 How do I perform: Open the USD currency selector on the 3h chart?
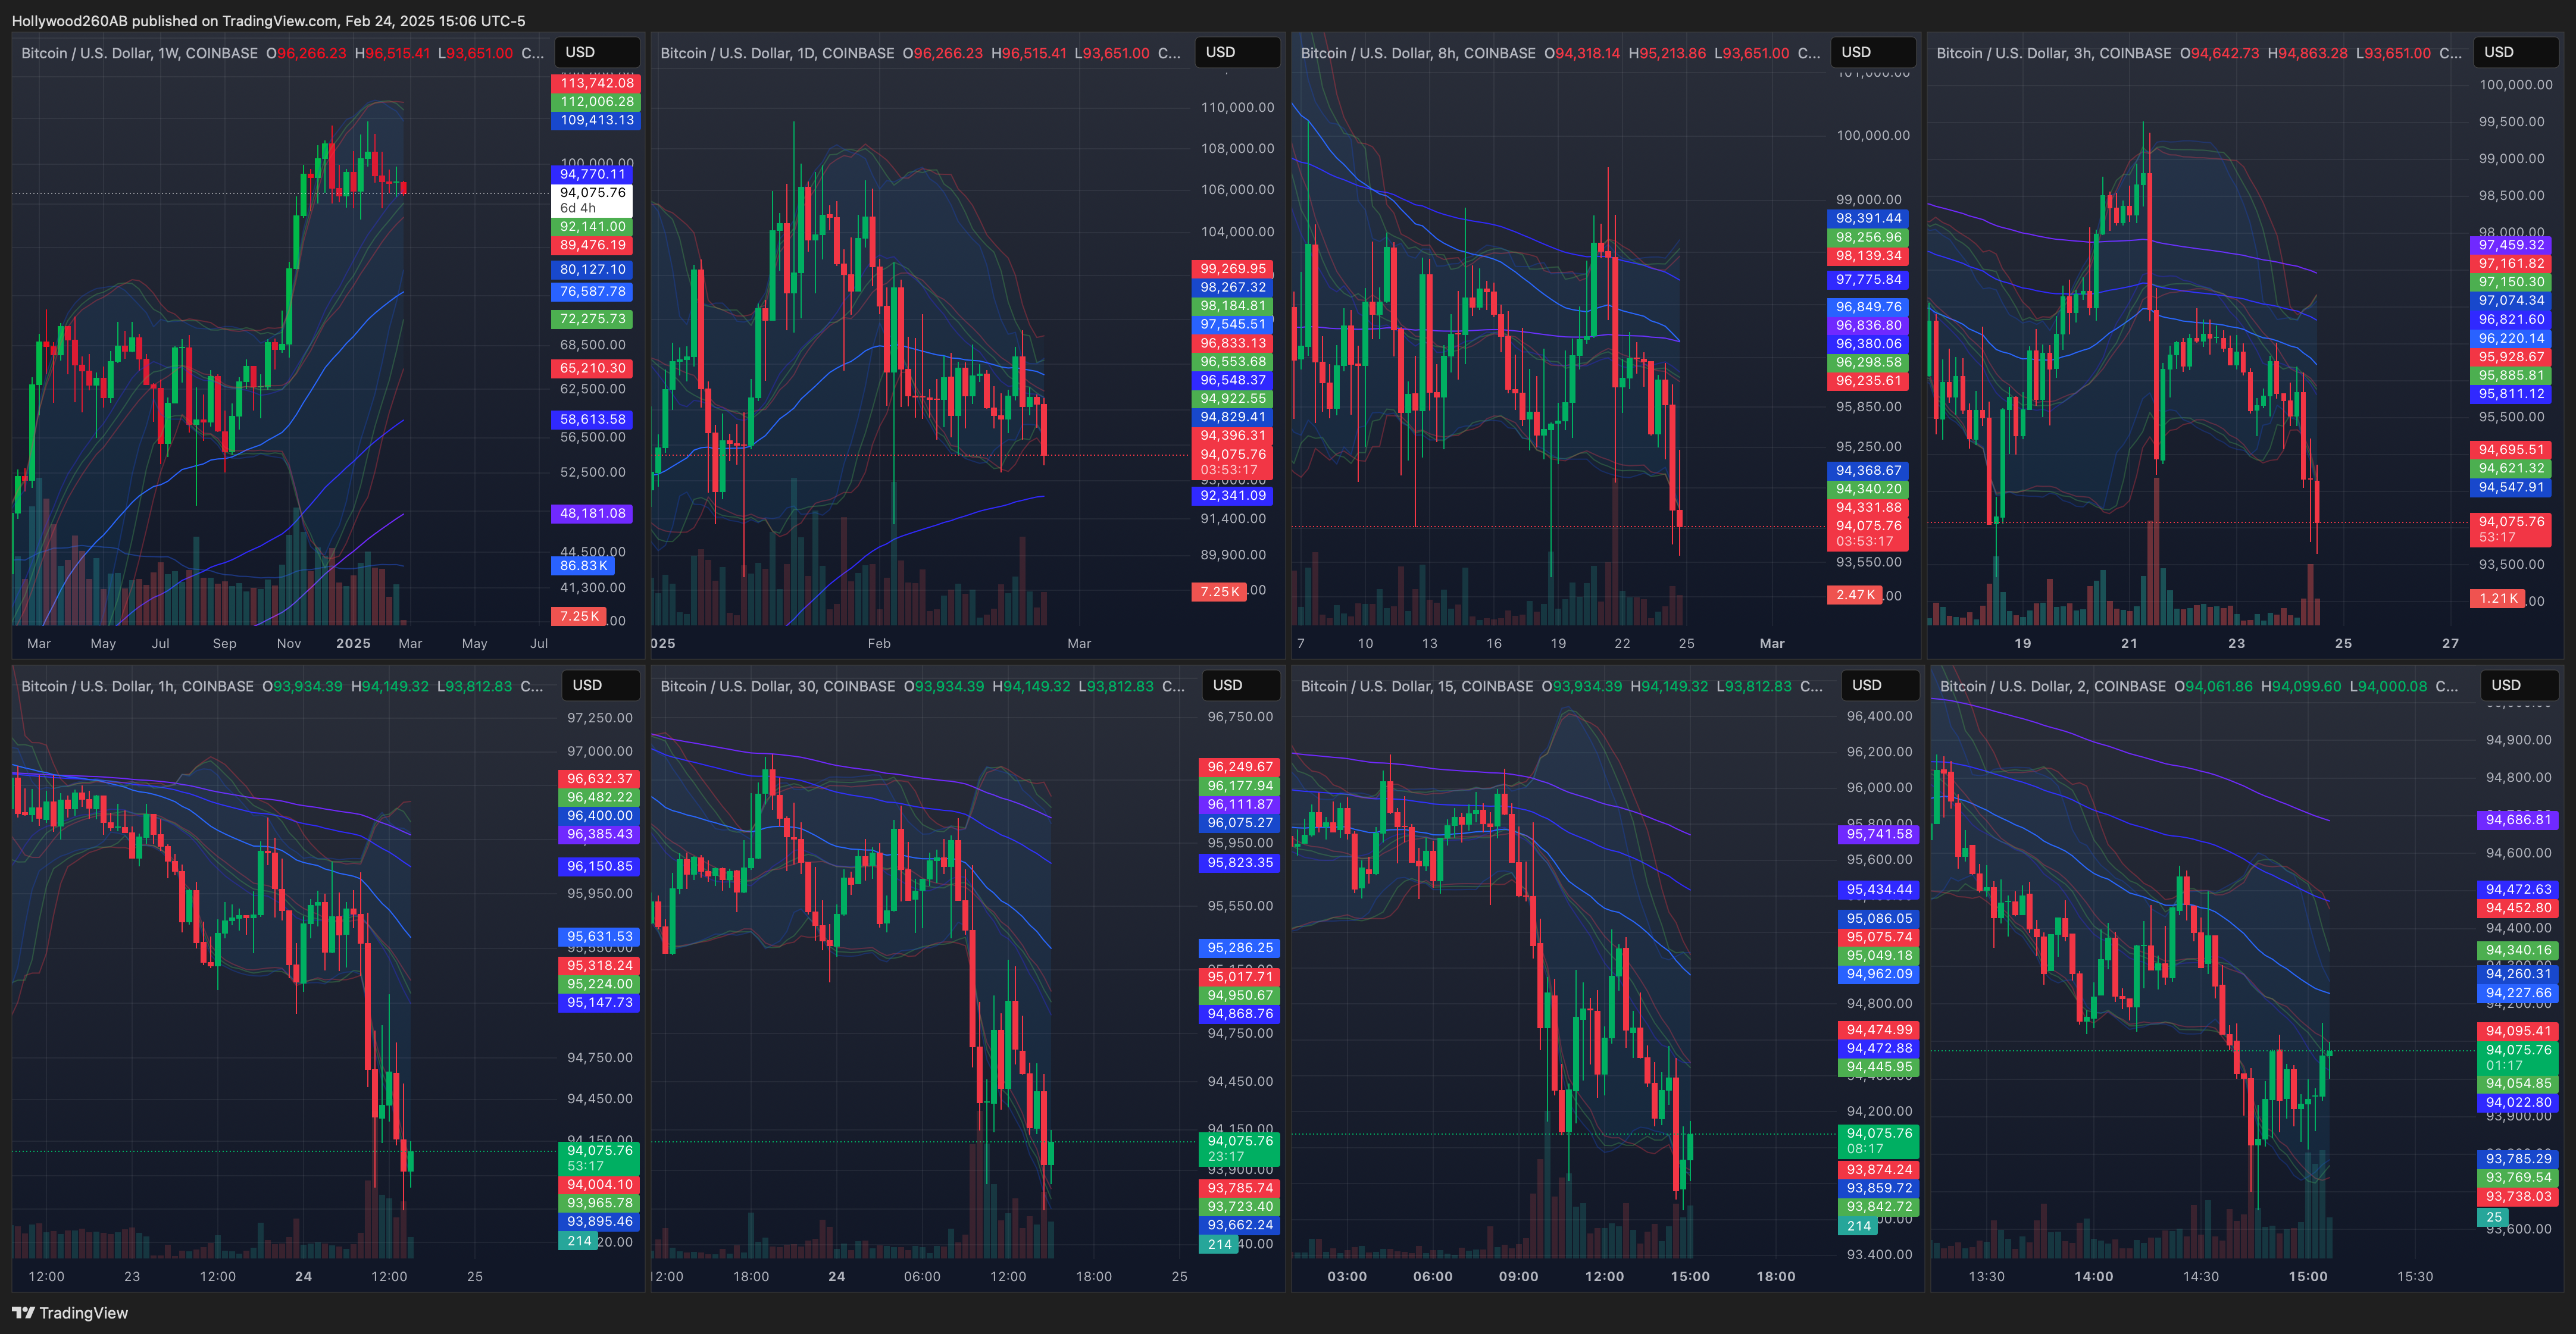[x=2516, y=52]
